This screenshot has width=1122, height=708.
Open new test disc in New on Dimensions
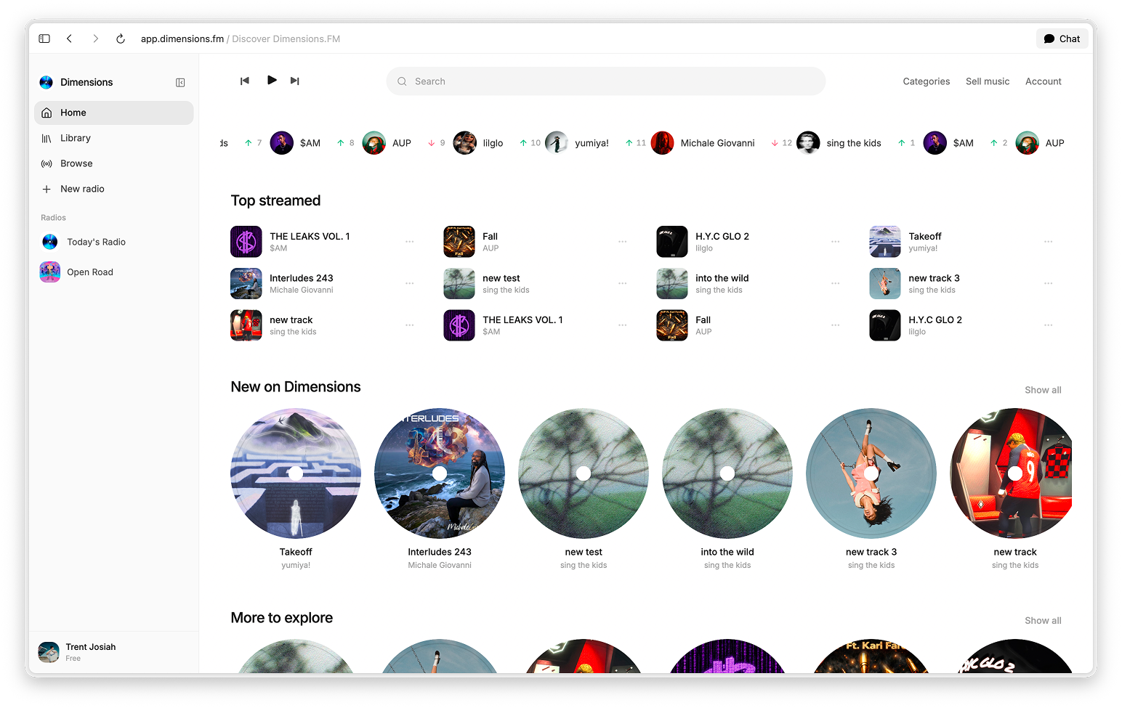(x=584, y=473)
